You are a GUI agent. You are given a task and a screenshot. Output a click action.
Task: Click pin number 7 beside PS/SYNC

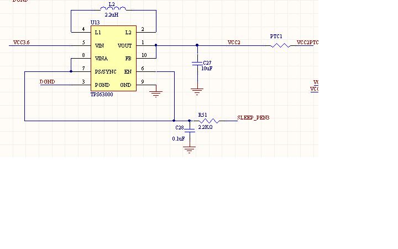coord(83,68)
